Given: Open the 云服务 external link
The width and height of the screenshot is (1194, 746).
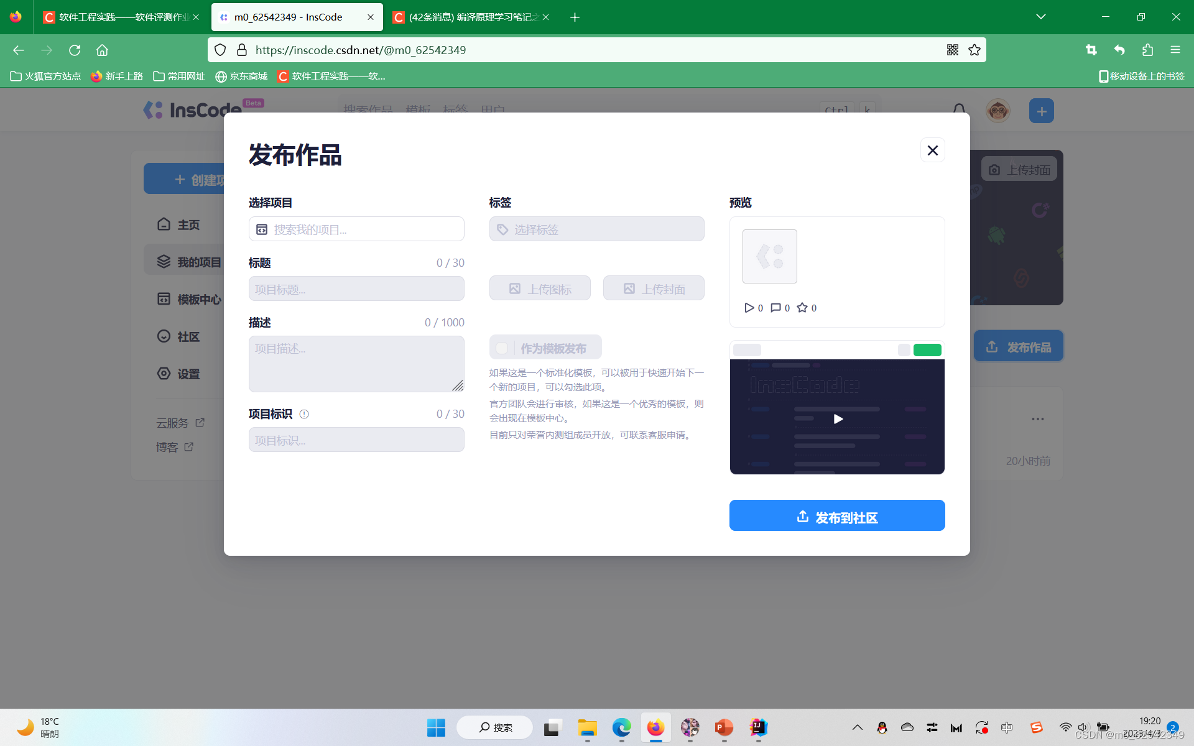Looking at the screenshot, I should (x=180, y=423).
